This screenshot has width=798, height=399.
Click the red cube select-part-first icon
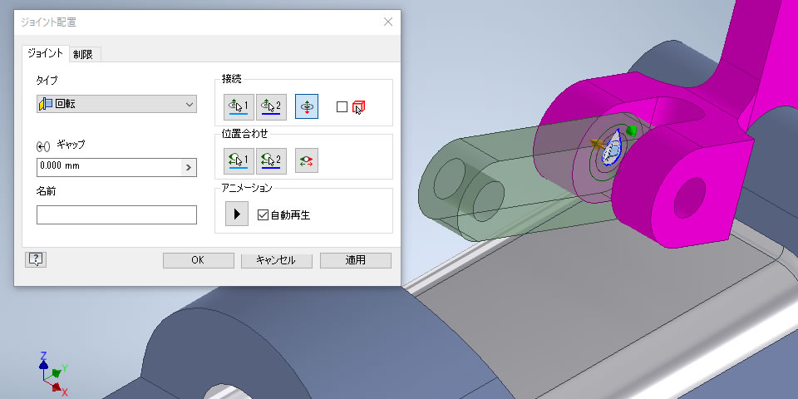pos(359,107)
